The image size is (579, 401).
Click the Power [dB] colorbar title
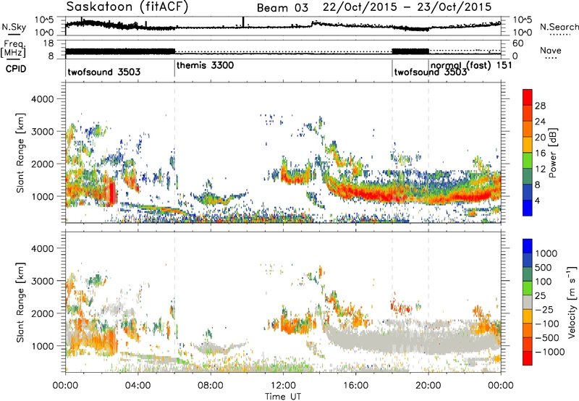pyautogui.click(x=553, y=153)
